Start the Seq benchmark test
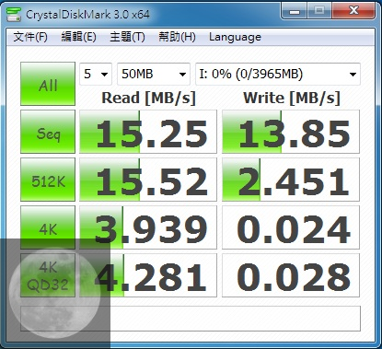Image resolution: width=382 pixels, height=349 pixels. (x=48, y=132)
